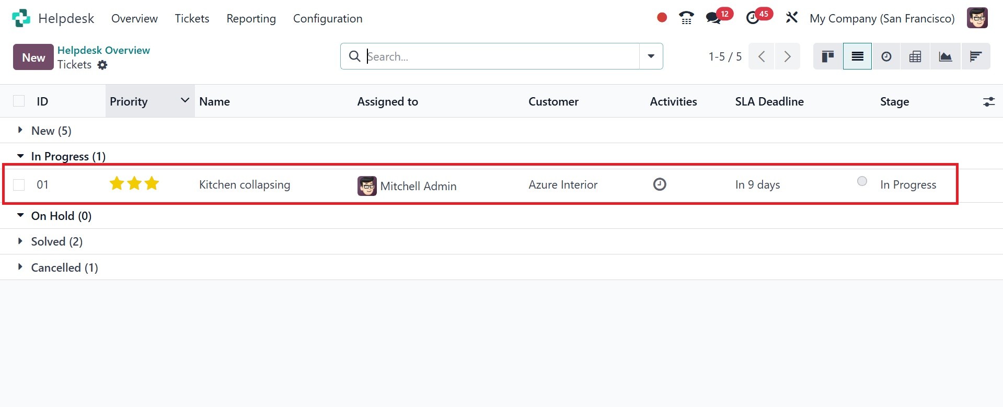
Task: Switch to Pivot table view
Action: click(x=915, y=56)
